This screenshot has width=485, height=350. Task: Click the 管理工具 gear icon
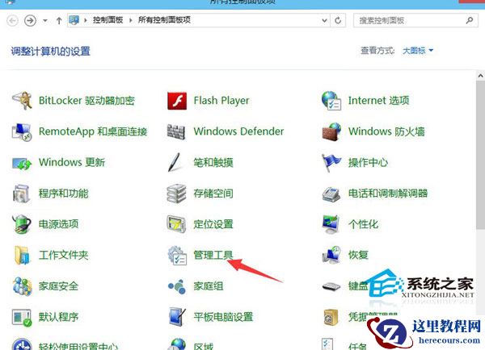click(177, 256)
